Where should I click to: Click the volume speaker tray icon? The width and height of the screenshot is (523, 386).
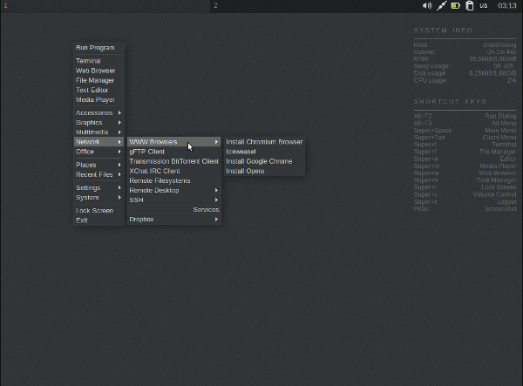[427, 6]
